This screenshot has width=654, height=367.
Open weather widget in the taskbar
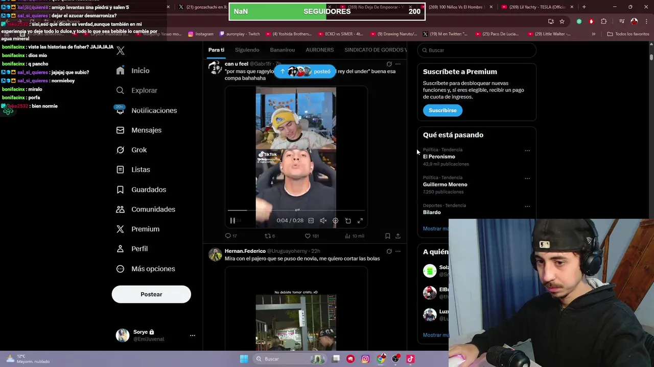click(x=28, y=359)
